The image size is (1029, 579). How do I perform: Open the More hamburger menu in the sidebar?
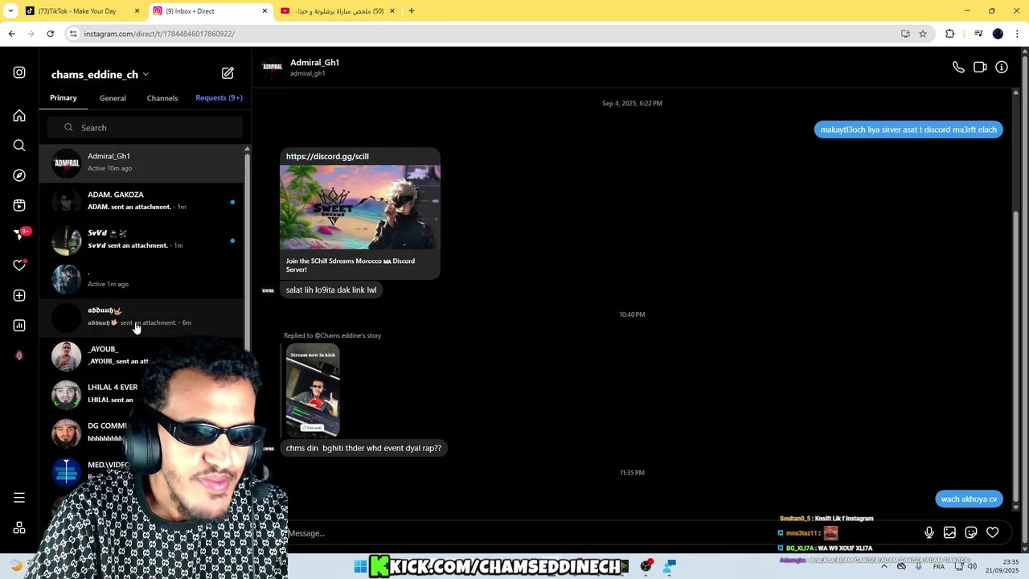[x=19, y=498]
